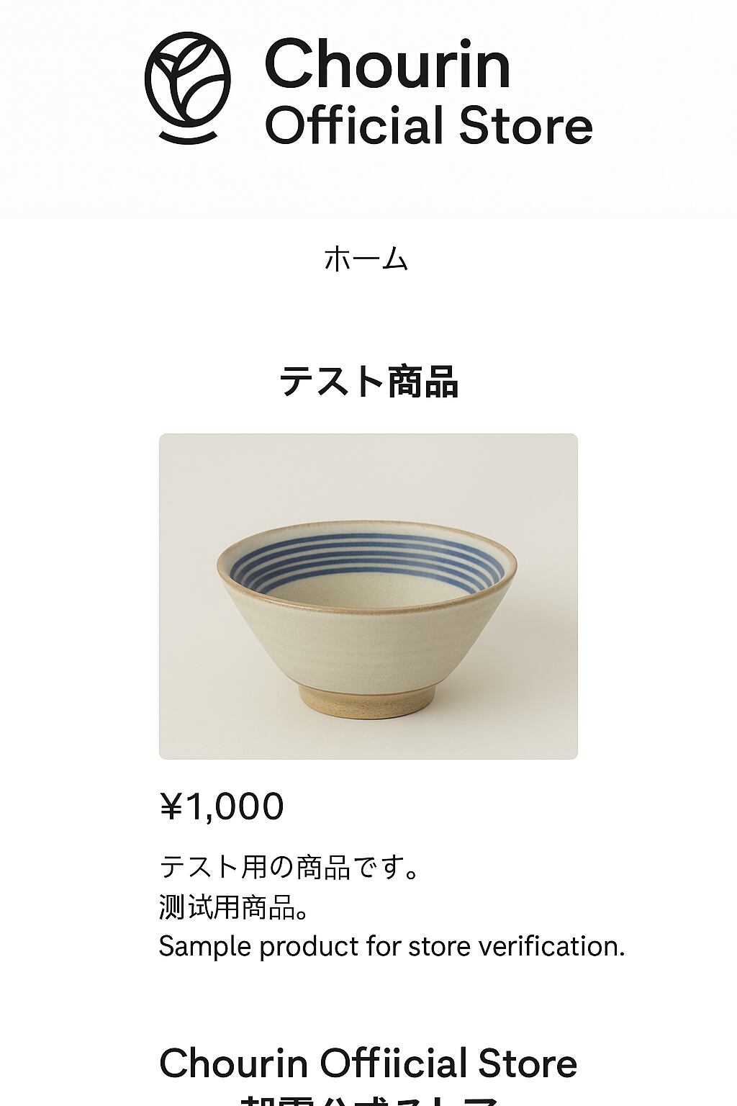Click the ¥1,000 product price
Screen dimensions: 737x1106
click(222, 806)
